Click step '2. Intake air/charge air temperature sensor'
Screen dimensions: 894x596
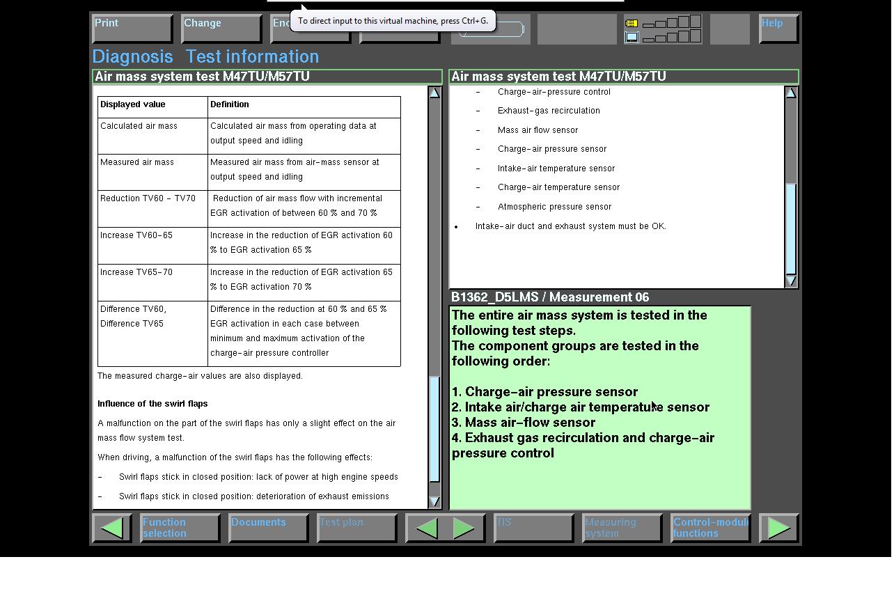tap(581, 407)
